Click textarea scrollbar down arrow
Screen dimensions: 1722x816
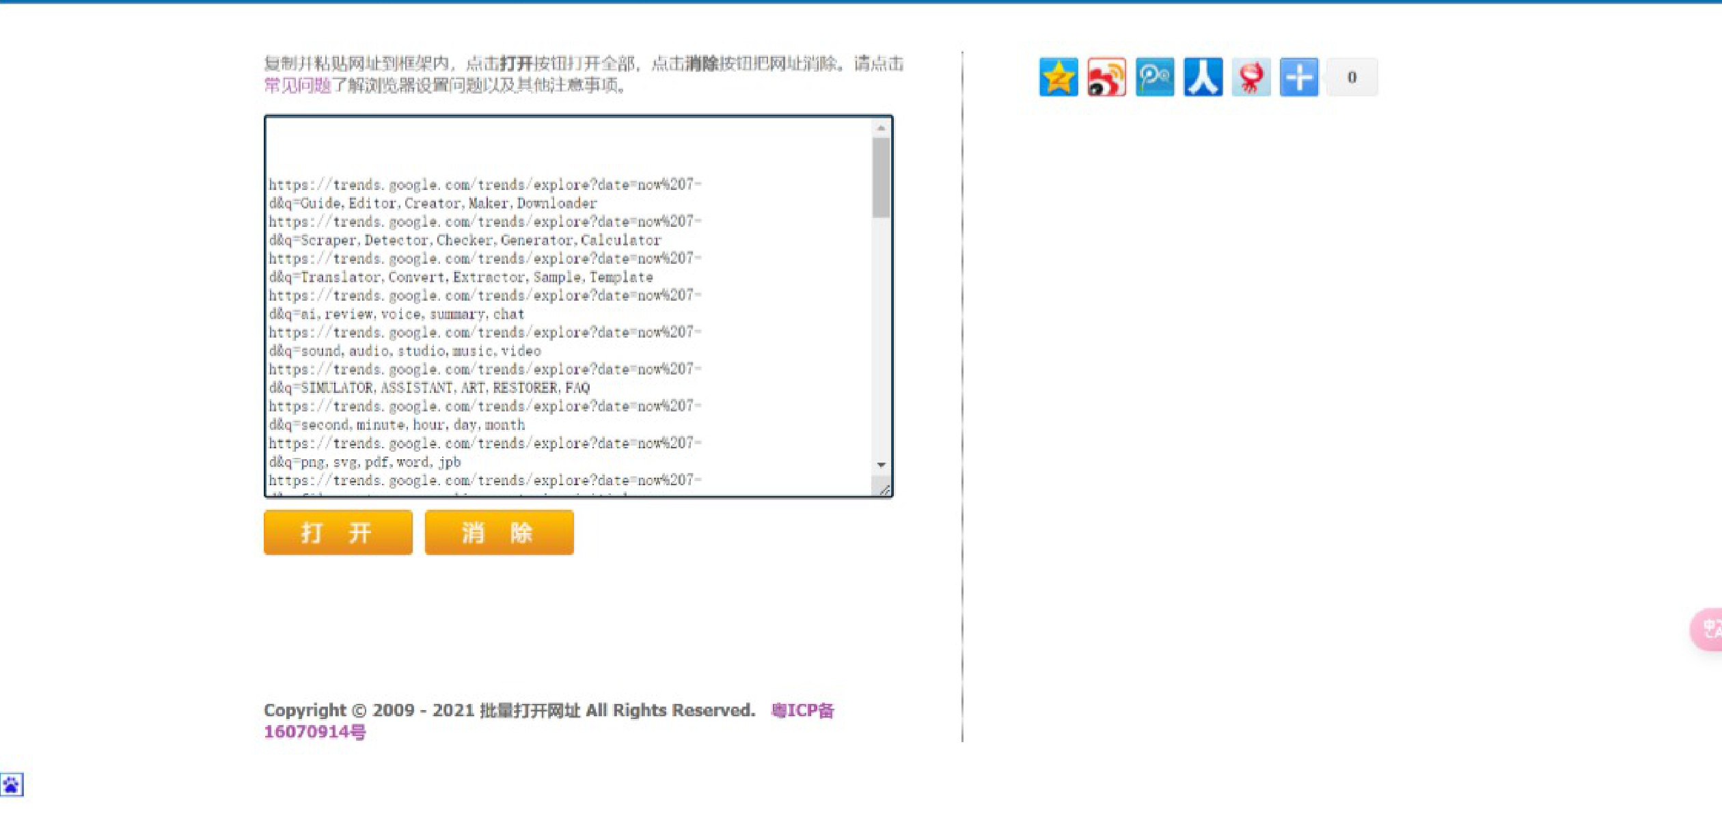coord(881,465)
